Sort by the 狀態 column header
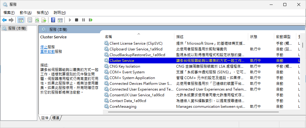This screenshot has width=306, height=128. click(x=261, y=37)
